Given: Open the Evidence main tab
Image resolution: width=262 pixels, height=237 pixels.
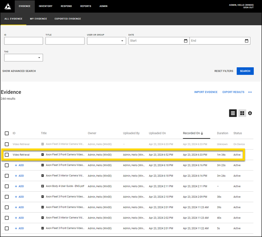Looking at the screenshot, I should [25, 6].
